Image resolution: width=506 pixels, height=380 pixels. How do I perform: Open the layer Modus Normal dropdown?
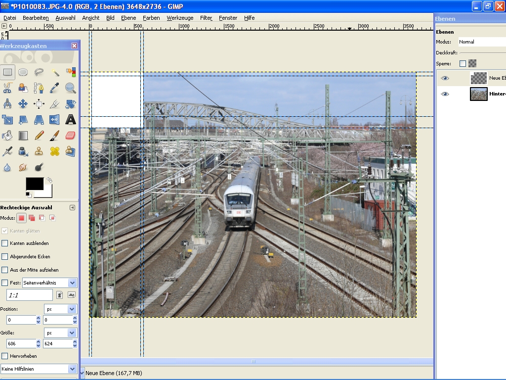[482, 42]
